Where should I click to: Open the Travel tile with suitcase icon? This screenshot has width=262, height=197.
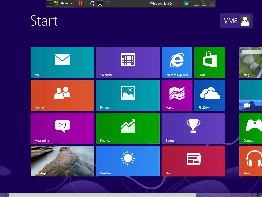(x=251, y=95)
